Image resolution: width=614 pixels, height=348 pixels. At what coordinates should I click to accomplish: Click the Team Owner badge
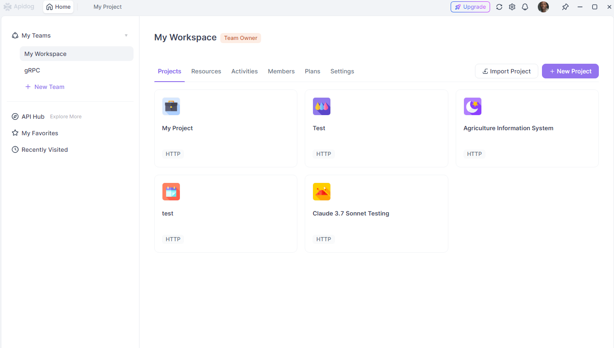[240, 38]
